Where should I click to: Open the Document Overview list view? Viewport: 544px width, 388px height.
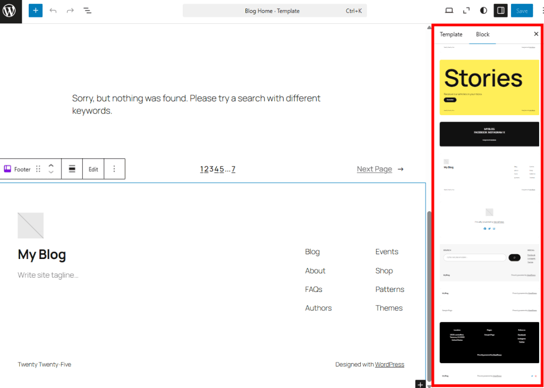pos(87,11)
